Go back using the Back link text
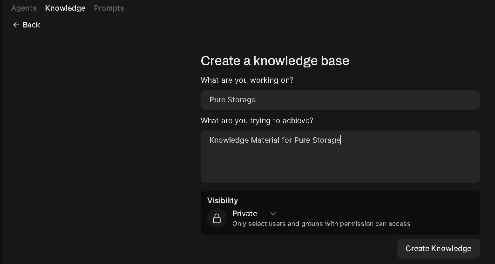 coord(31,25)
